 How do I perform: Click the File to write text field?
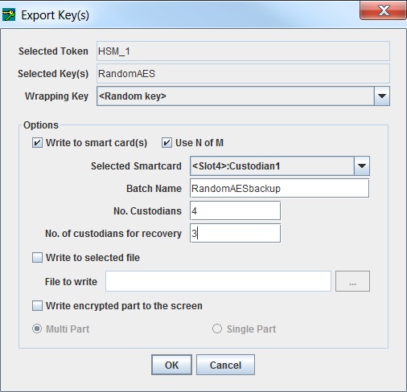(218, 281)
